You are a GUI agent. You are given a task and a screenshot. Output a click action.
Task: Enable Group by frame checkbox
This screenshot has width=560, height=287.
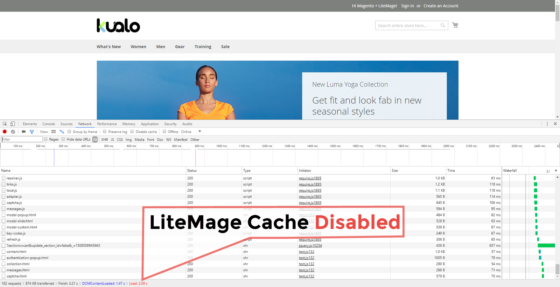(69, 132)
